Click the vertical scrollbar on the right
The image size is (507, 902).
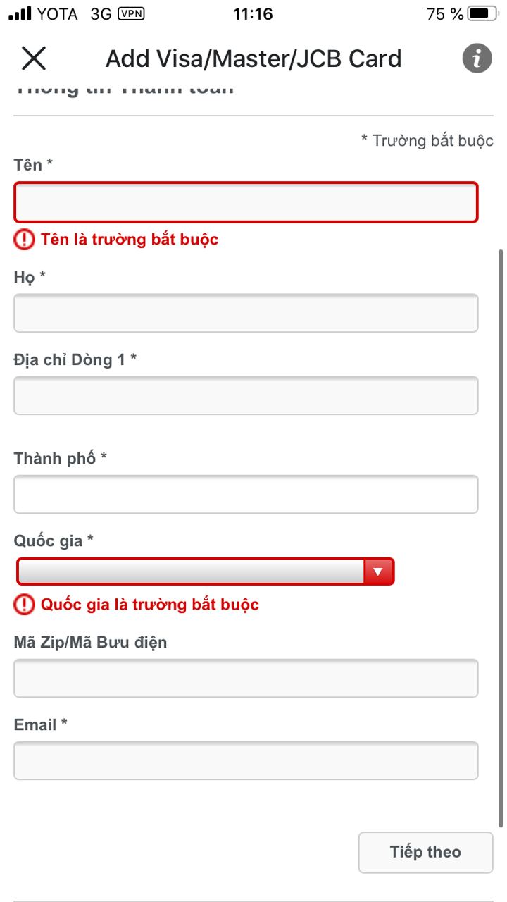coord(501,537)
